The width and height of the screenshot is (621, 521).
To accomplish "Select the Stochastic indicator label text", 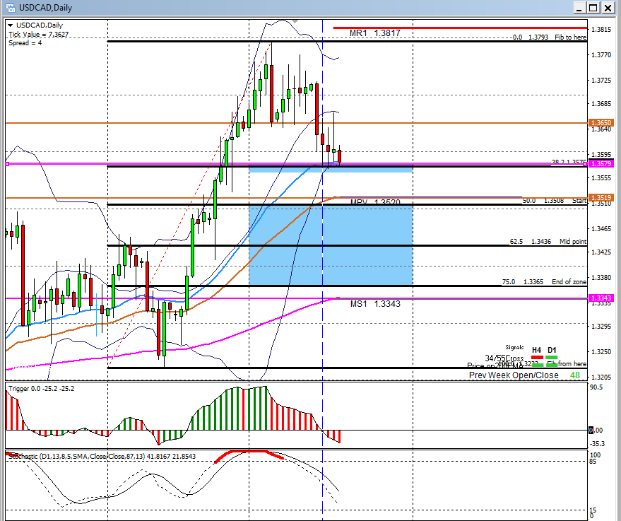I will pyautogui.click(x=102, y=457).
